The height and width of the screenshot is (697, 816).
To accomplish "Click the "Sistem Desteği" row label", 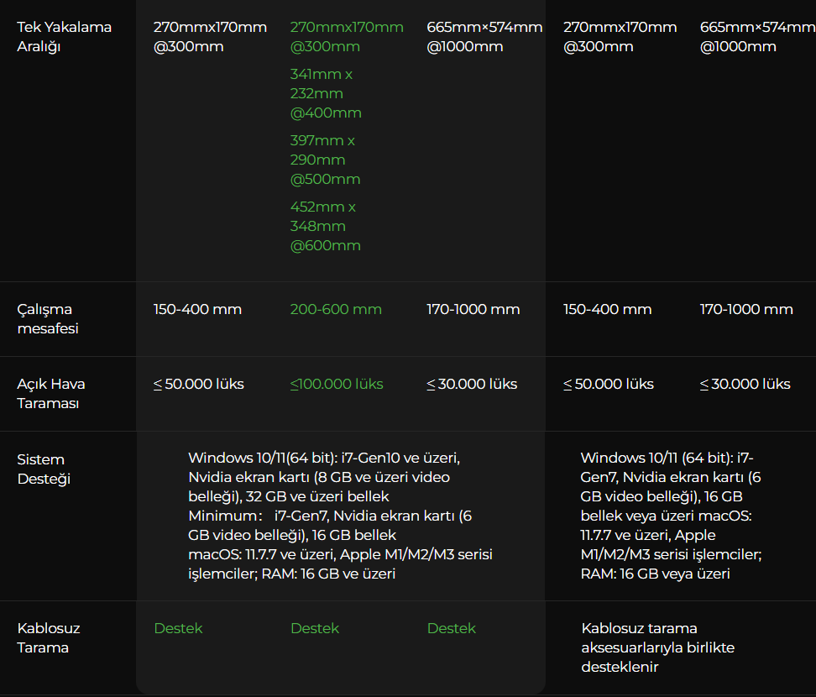I will tap(44, 469).
